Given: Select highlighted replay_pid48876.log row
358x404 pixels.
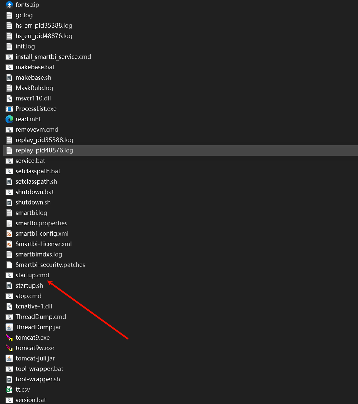Looking at the screenshot, I should point(181,150).
